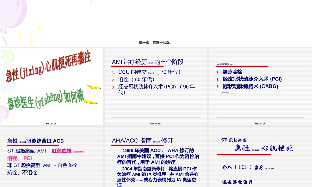
Task: Select the slide titled AMI 治疗经历的三个阶段
Action: pyautogui.click(x=155, y=86)
